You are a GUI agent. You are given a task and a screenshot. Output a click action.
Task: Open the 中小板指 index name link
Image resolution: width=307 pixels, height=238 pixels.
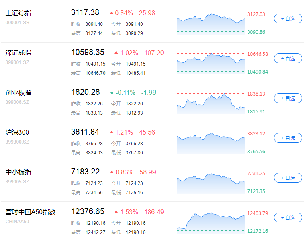[x=18, y=172]
